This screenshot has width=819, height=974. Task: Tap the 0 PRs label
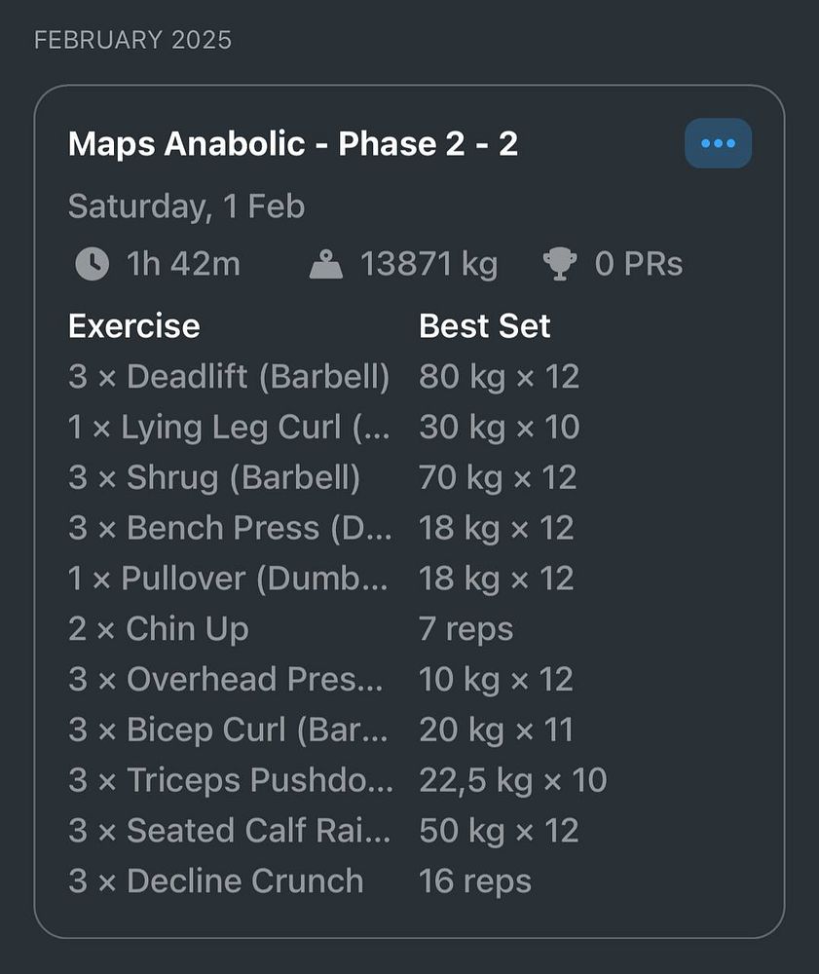click(638, 264)
